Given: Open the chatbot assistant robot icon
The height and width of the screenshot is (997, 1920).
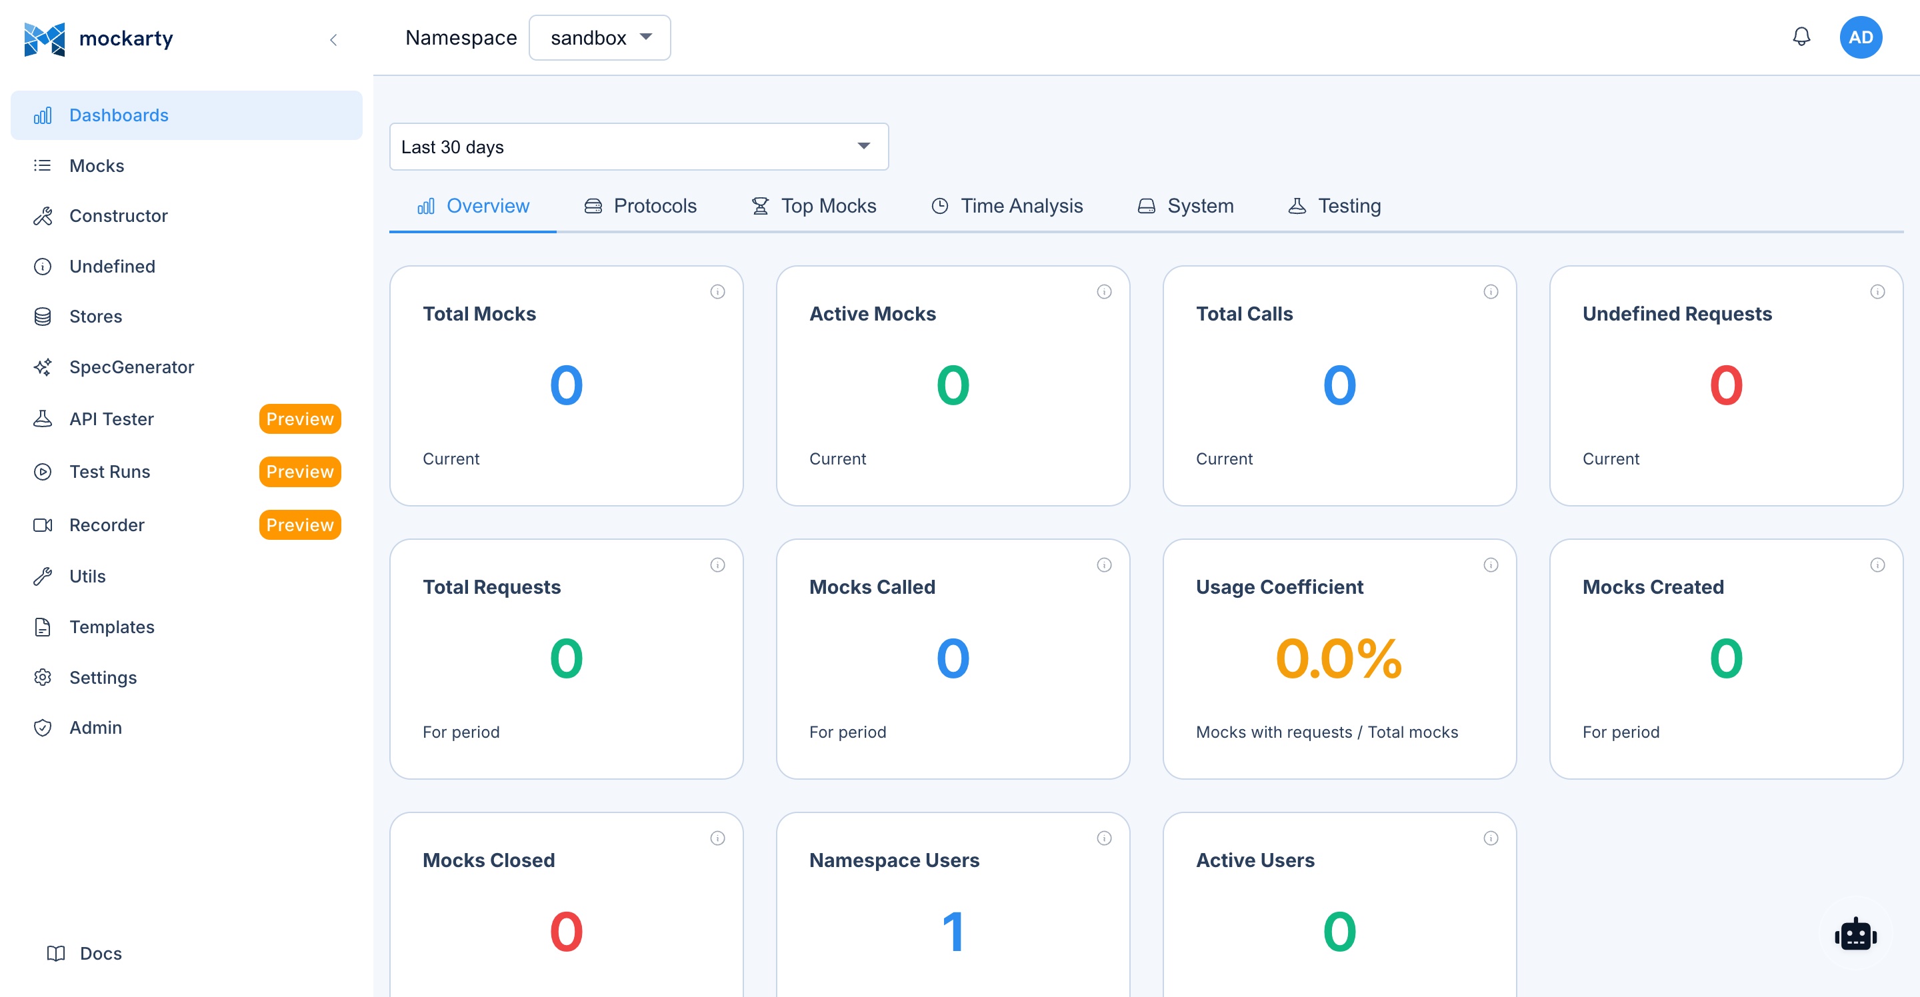Looking at the screenshot, I should click(x=1856, y=934).
